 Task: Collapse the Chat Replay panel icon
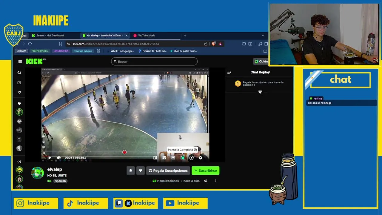pos(229,72)
